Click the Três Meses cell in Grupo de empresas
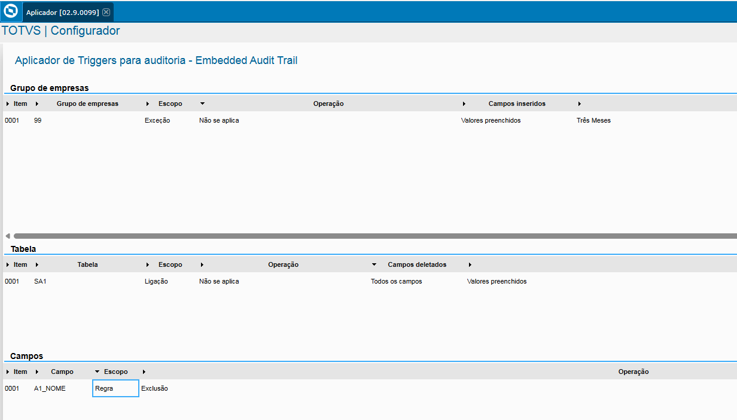Image resolution: width=737 pixels, height=420 pixels. pos(593,120)
